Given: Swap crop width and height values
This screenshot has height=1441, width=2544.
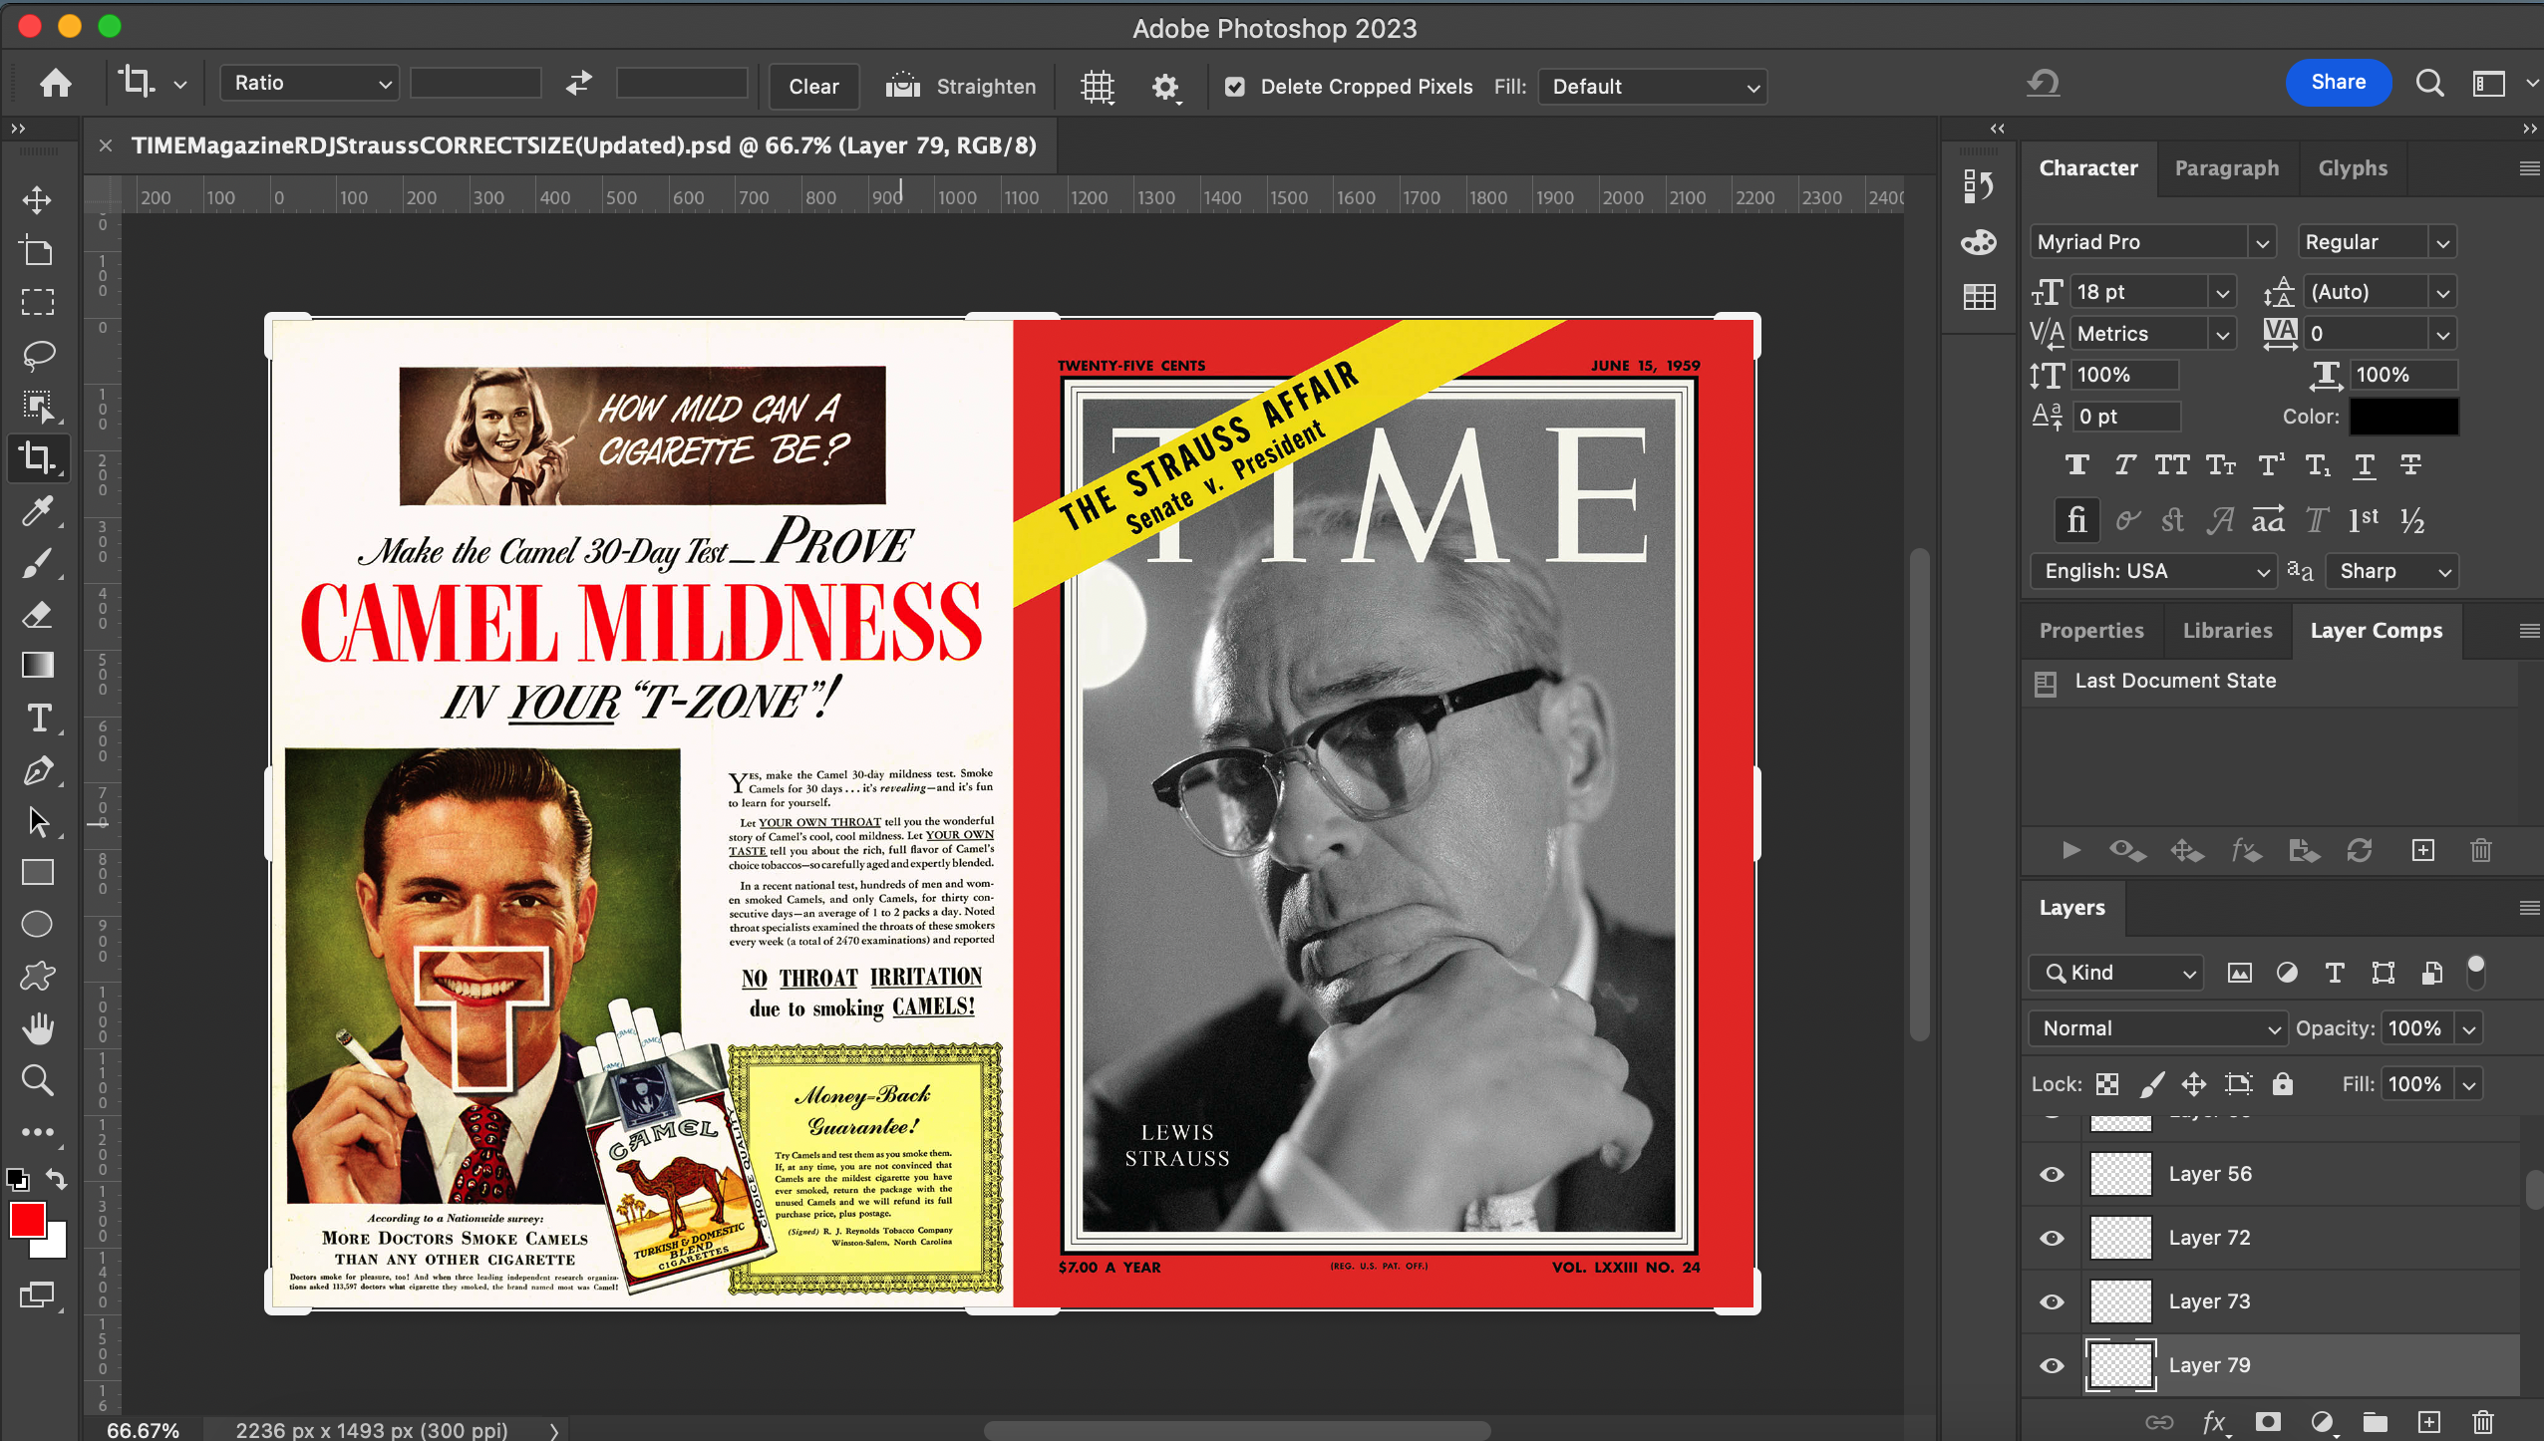Looking at the screenshot, I should [579, 84].
